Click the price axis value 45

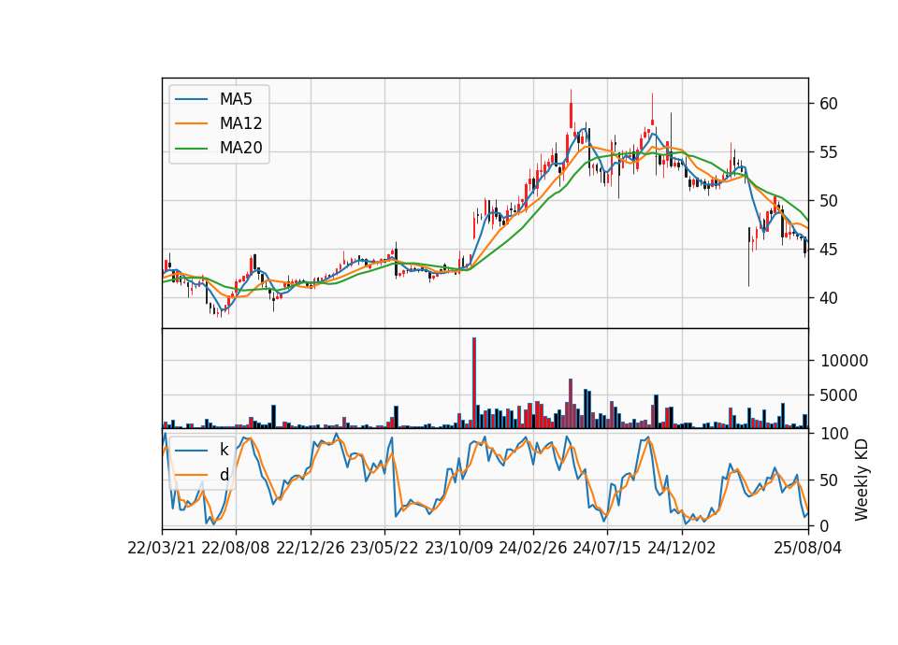pos(829,250)
